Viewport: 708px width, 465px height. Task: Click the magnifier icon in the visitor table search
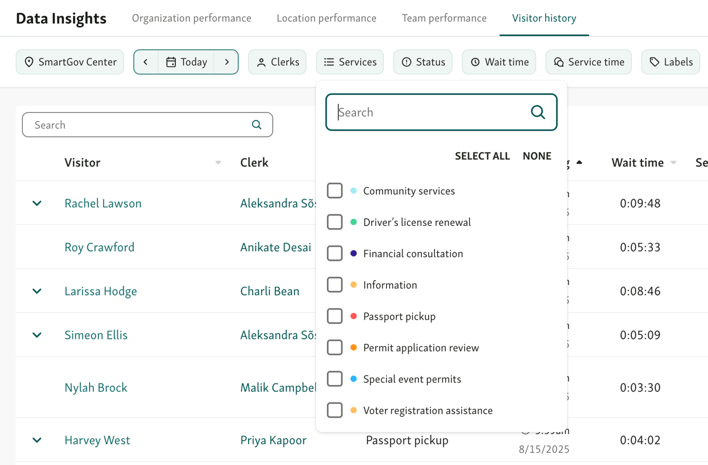click(256, 125)
